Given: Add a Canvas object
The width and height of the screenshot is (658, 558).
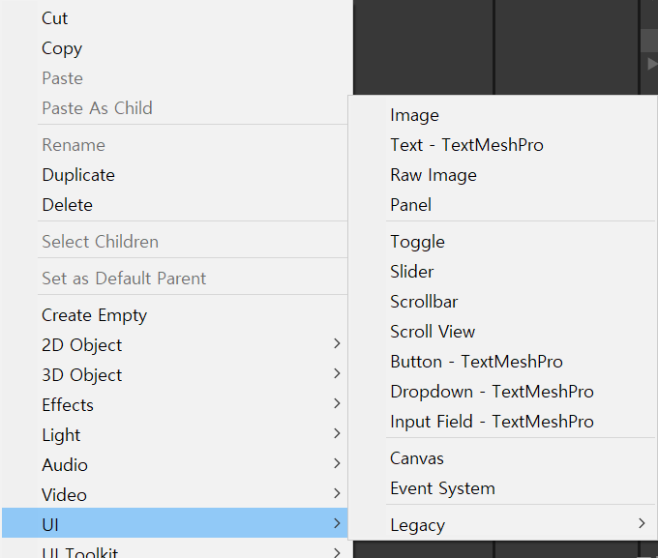Looking at the screenshot, I should pos(503,458).
